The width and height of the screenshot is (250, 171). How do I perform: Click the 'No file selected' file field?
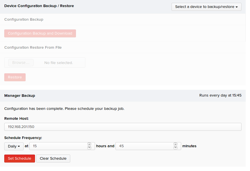pos(59,63)
